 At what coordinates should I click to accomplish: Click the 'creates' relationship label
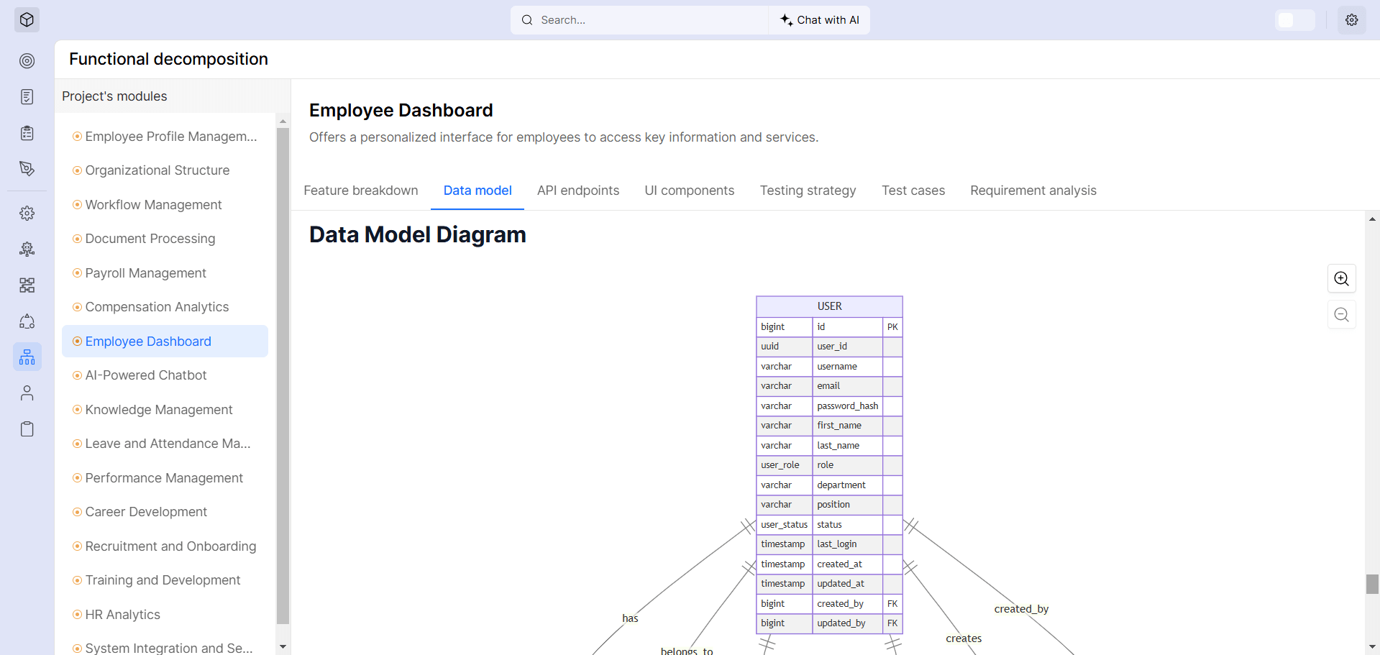(964, 638)
